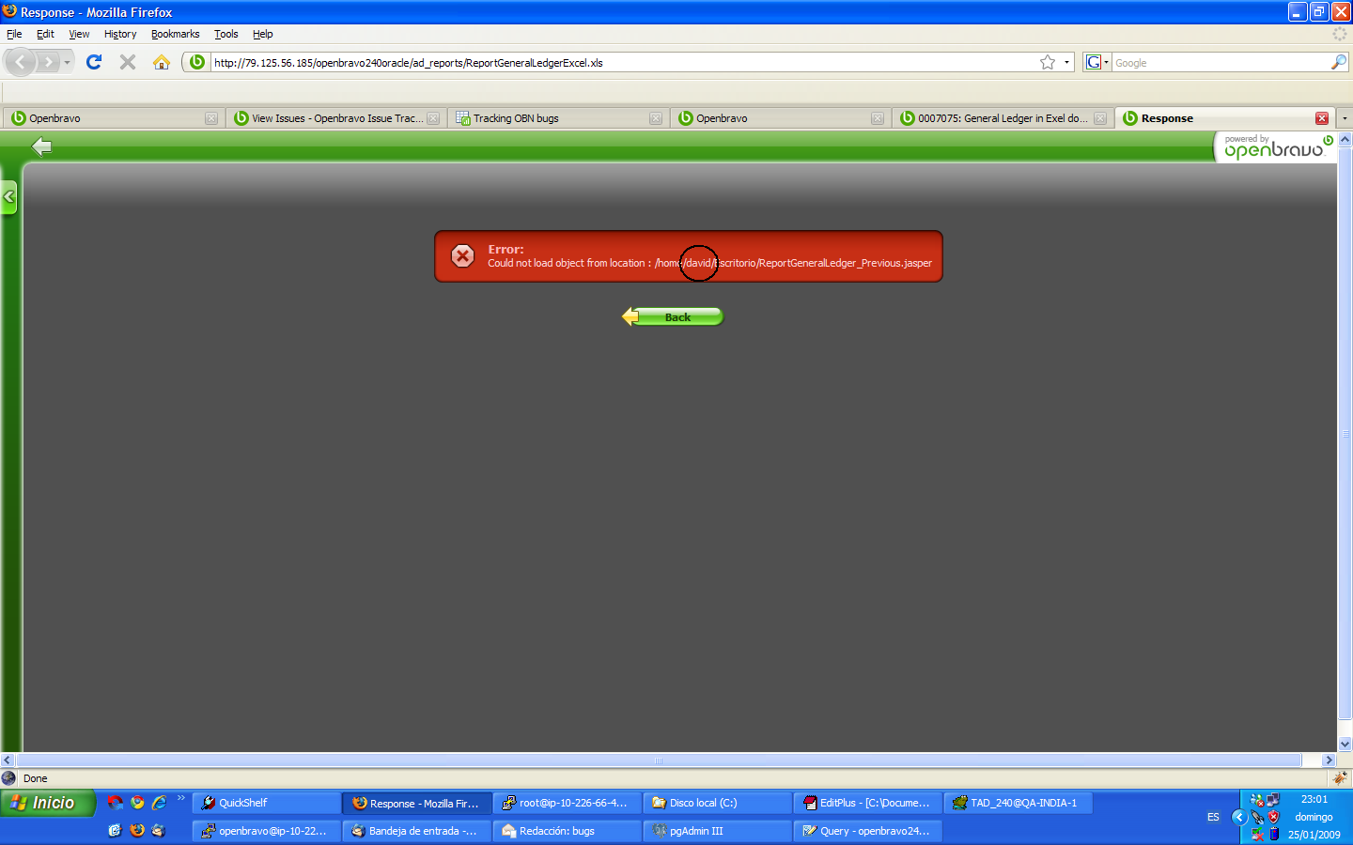The height and width of the screenshot is (845, 1353).
Task: Click the powered by Openbravo logo
Action: tap(1277, 147)
